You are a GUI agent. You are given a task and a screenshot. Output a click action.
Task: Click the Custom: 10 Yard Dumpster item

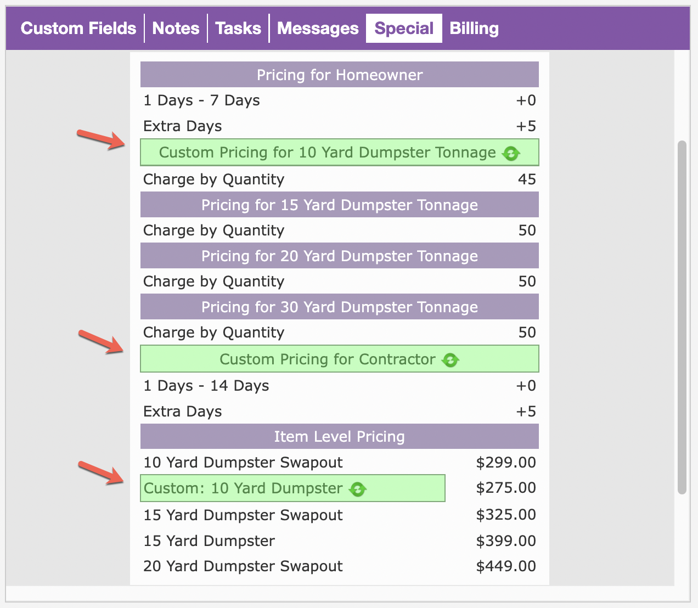tap(243, 488)
